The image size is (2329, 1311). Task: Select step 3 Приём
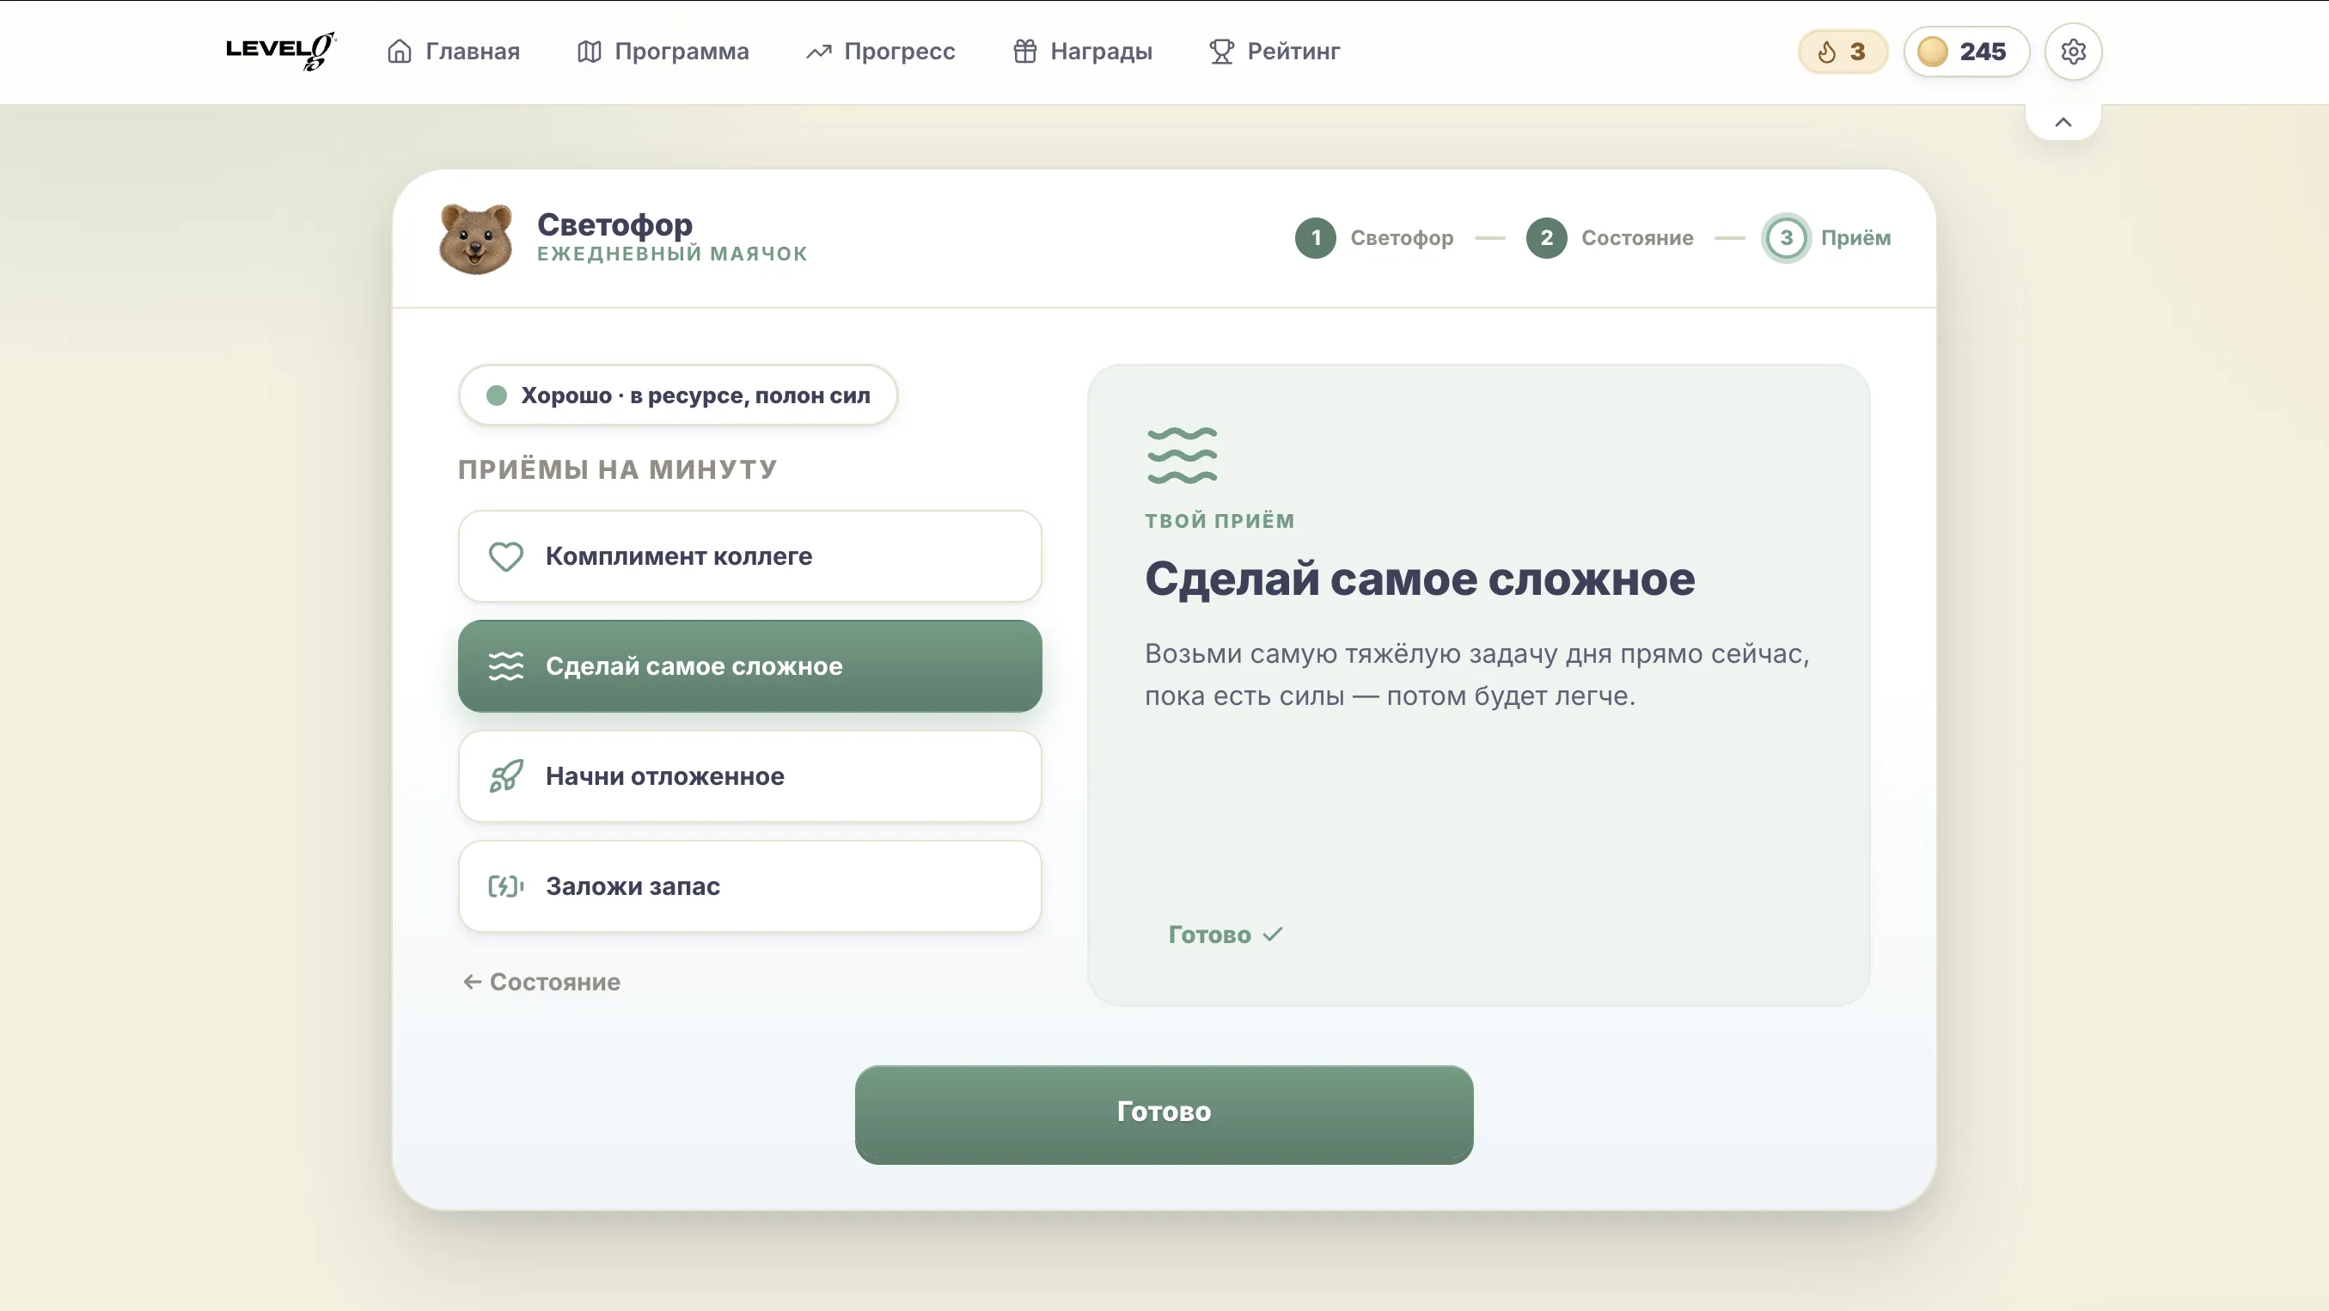1826,238
